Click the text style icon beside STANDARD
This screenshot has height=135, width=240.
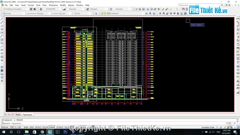click(41, 9)
